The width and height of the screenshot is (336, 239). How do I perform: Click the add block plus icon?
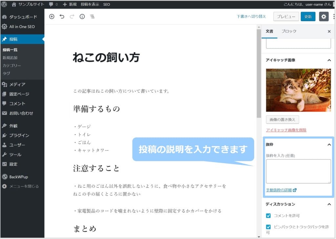coord(52,17)
